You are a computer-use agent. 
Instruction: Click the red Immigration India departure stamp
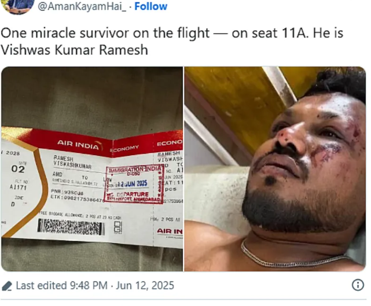tap(134, 184)
